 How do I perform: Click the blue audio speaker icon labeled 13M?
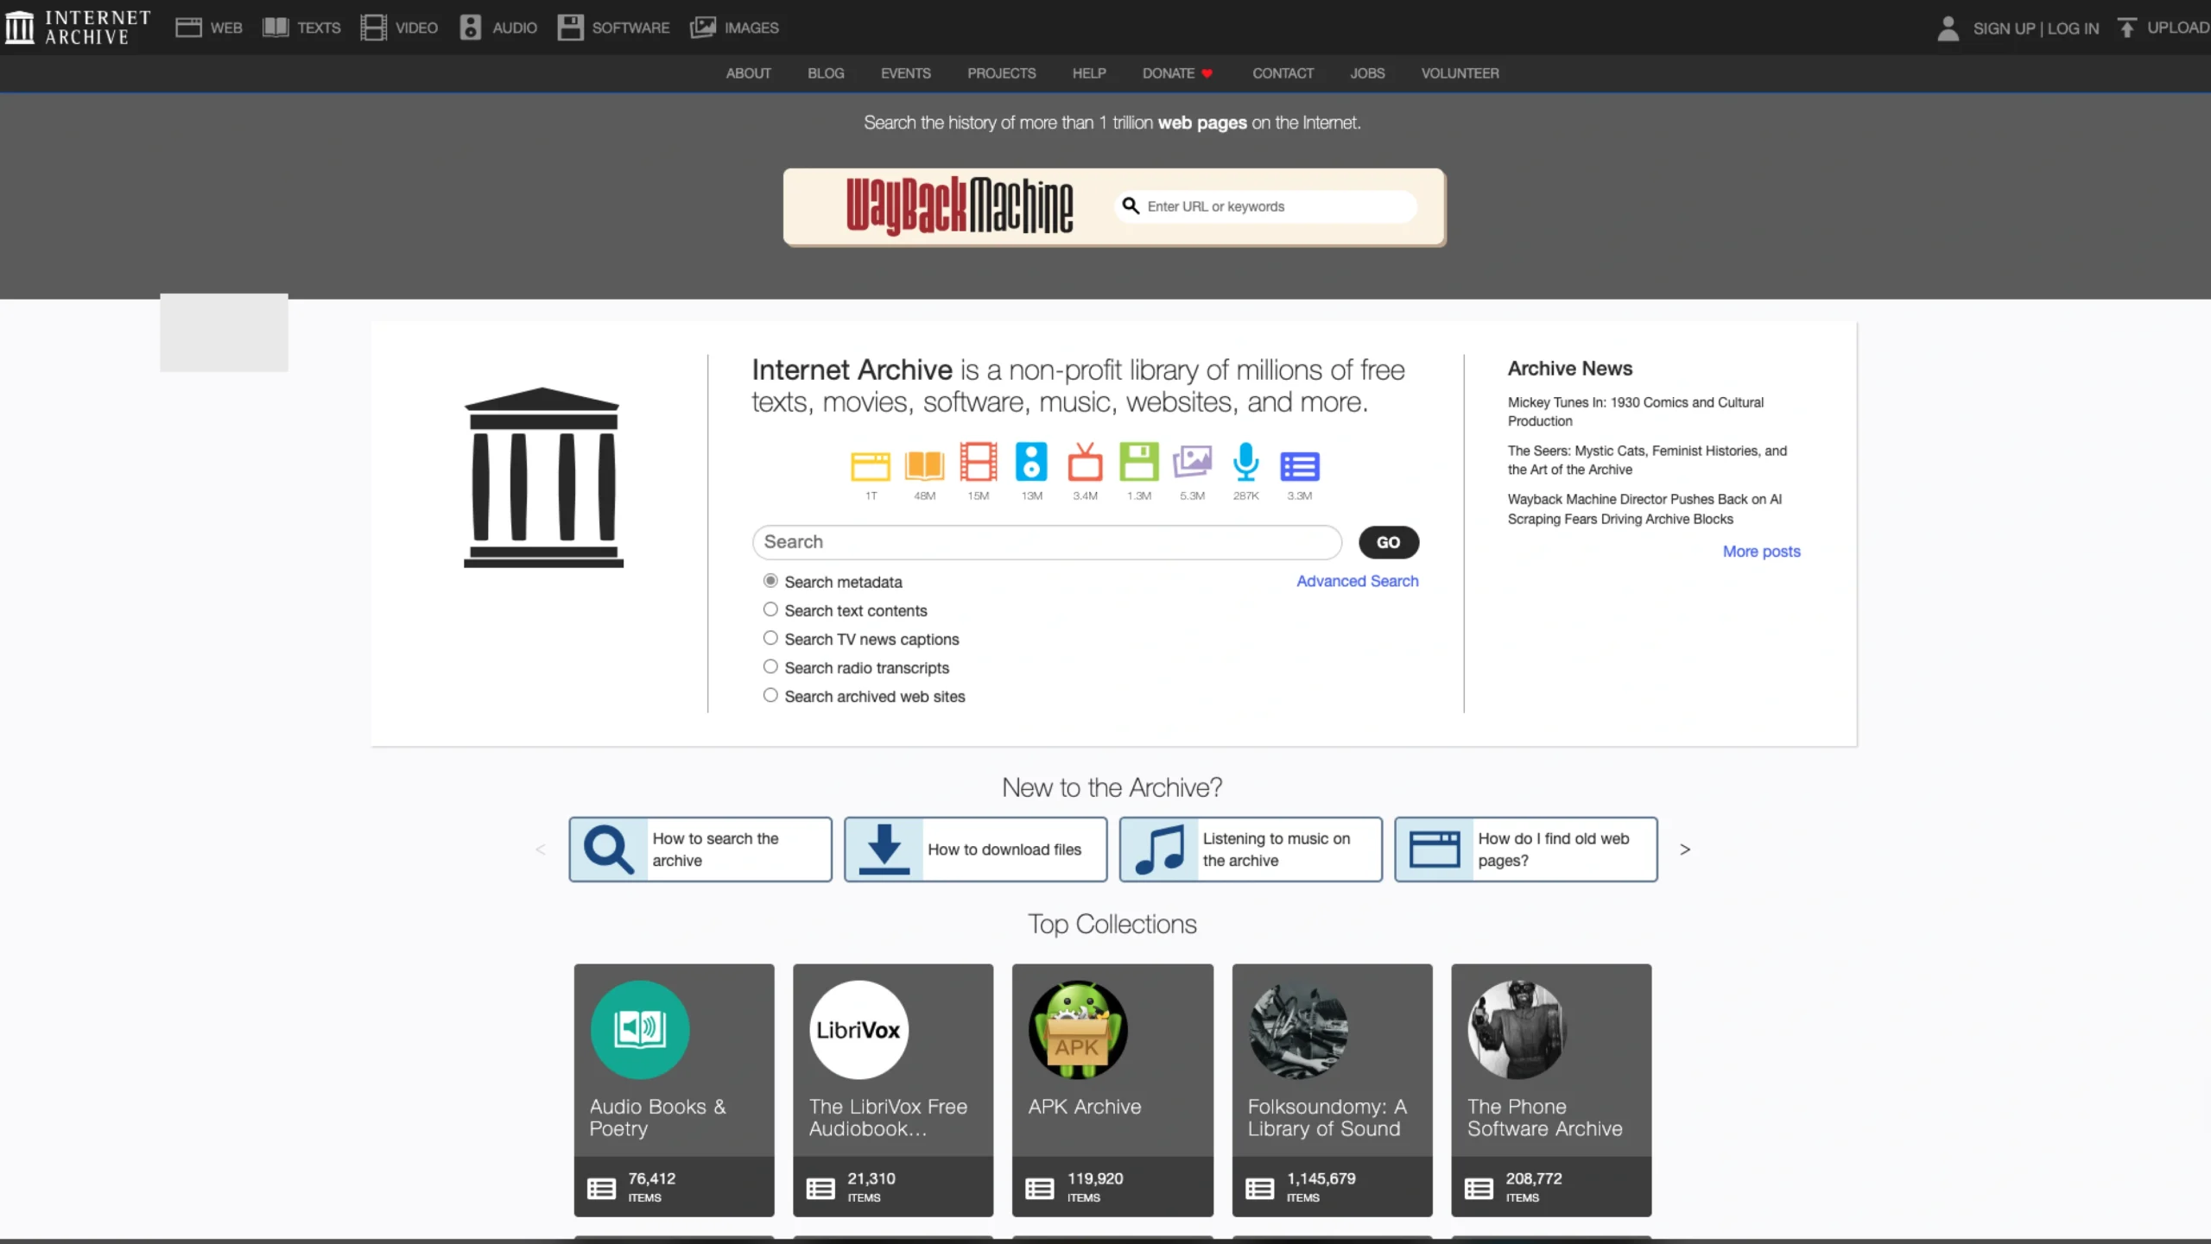coord(1031,462)
